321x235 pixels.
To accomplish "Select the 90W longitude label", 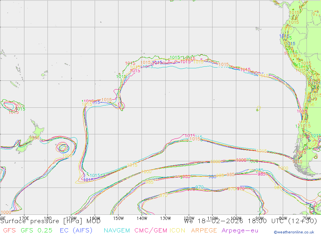I will point(259,218).
